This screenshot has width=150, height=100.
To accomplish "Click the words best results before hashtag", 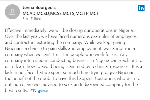I will pos(16,90).
